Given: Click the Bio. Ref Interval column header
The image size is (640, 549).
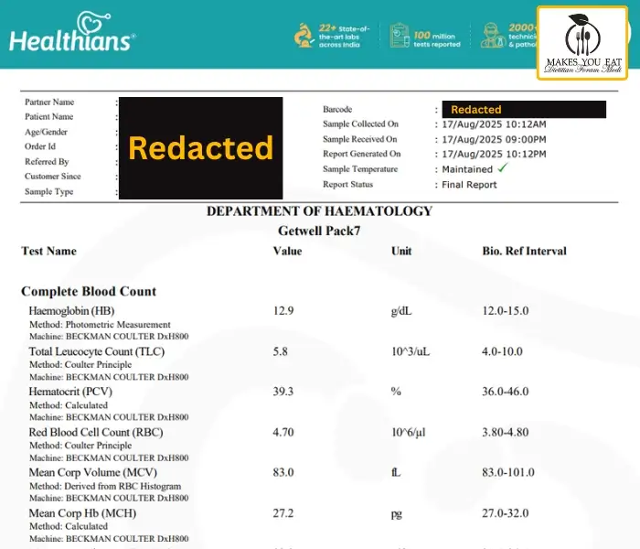Looking at the screenshot, I should click(524, 251).
